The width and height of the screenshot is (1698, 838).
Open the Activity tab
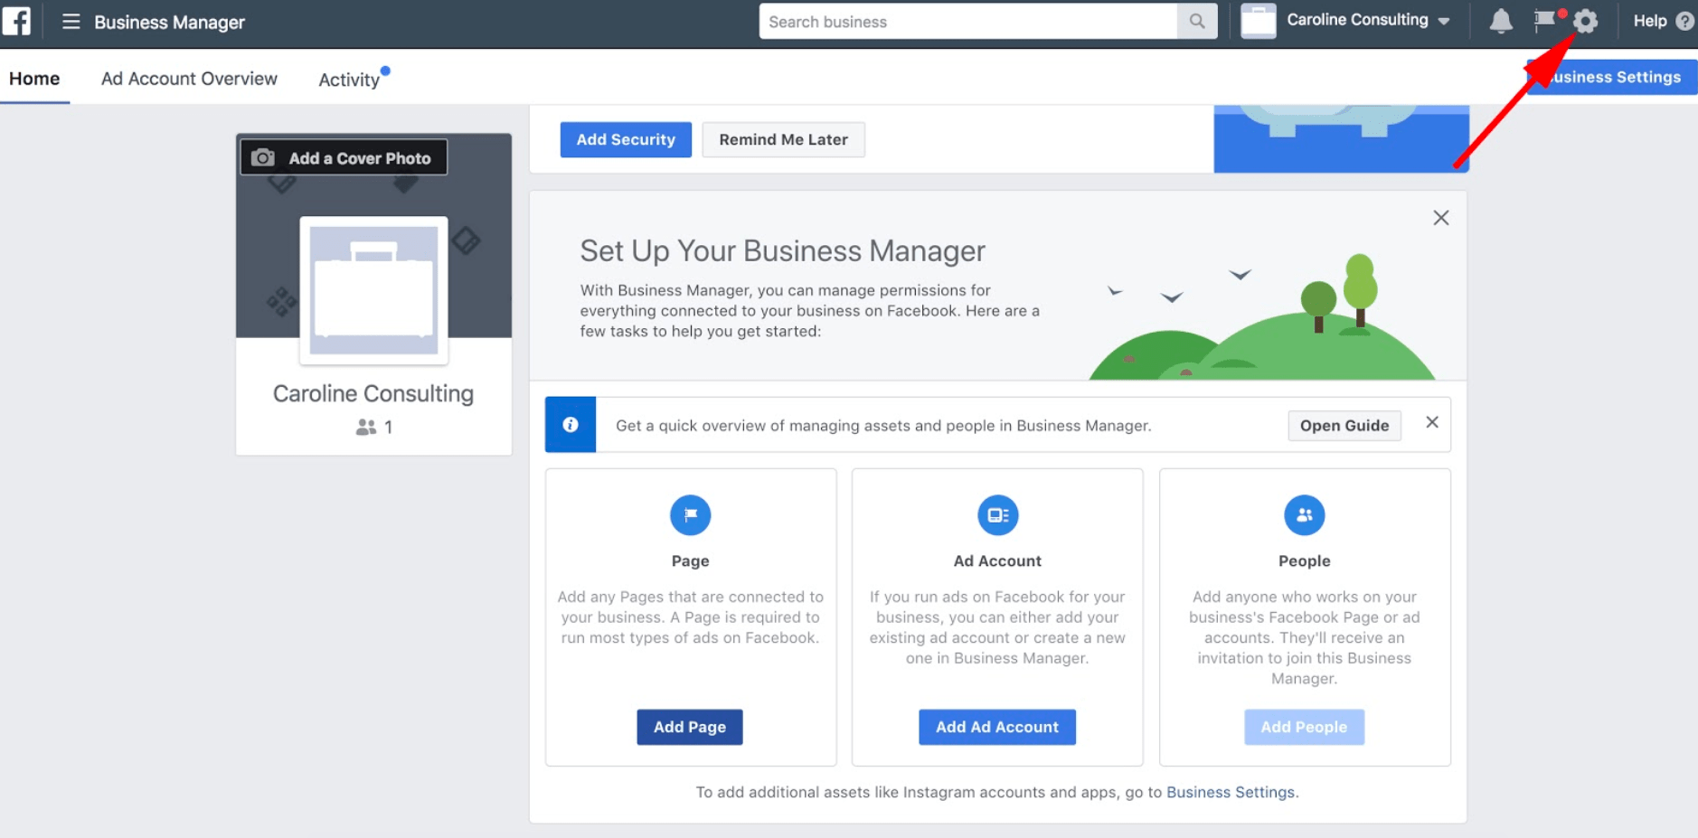pyautogui.click(x=349, y=80)
